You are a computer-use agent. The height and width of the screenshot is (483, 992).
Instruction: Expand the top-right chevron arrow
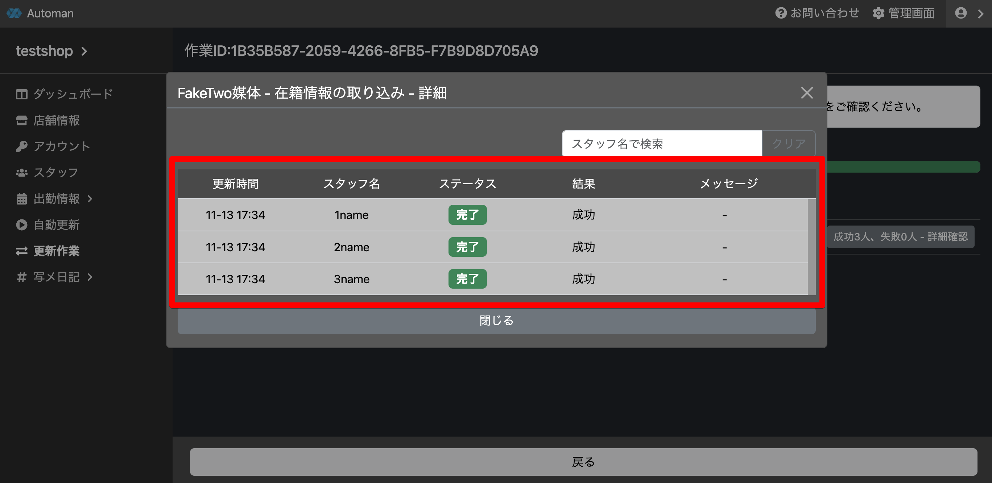coord(980,14)
